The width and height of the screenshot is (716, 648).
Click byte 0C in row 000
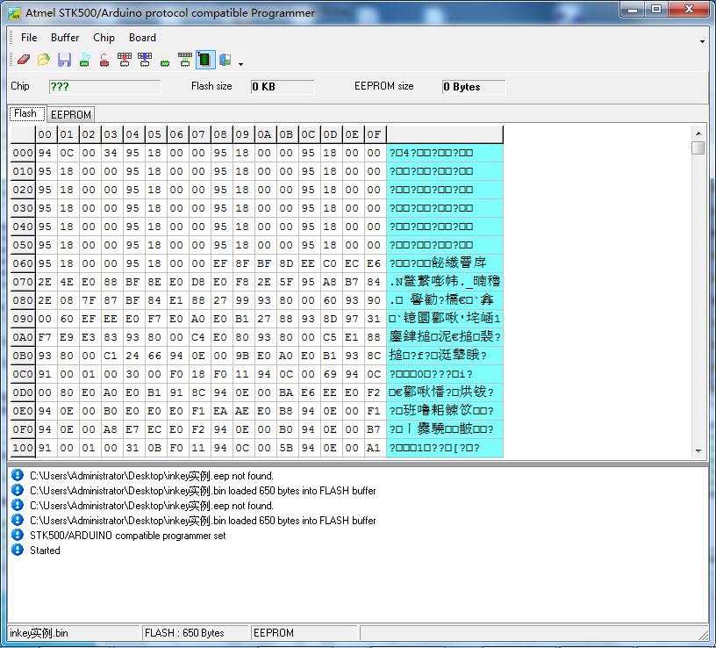[x=67, y=153]
